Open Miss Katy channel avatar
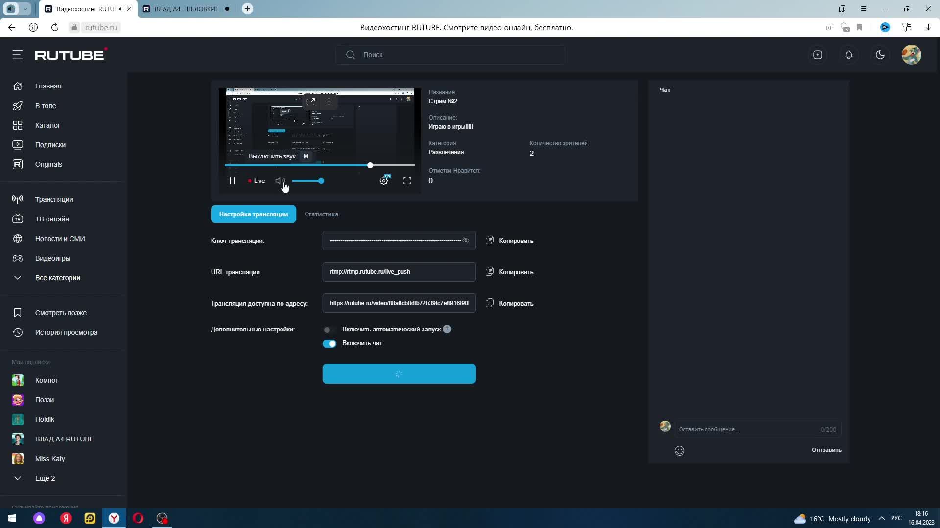This screenshot has width=940, height=528. (18, 459)
